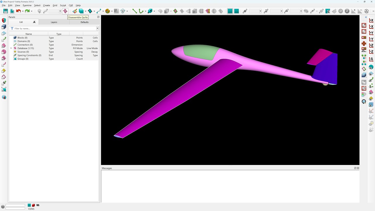This screenshot has width=375, height=211.
Task: Click the Redo arrow icon
Action: click(x=27, y=11)
